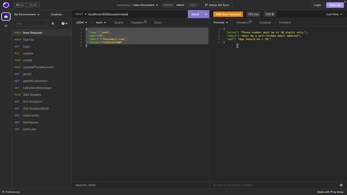Click the Cookies button in sidebar
The height and width of the screenshot is (195, 347).
[x=56, y=15]
